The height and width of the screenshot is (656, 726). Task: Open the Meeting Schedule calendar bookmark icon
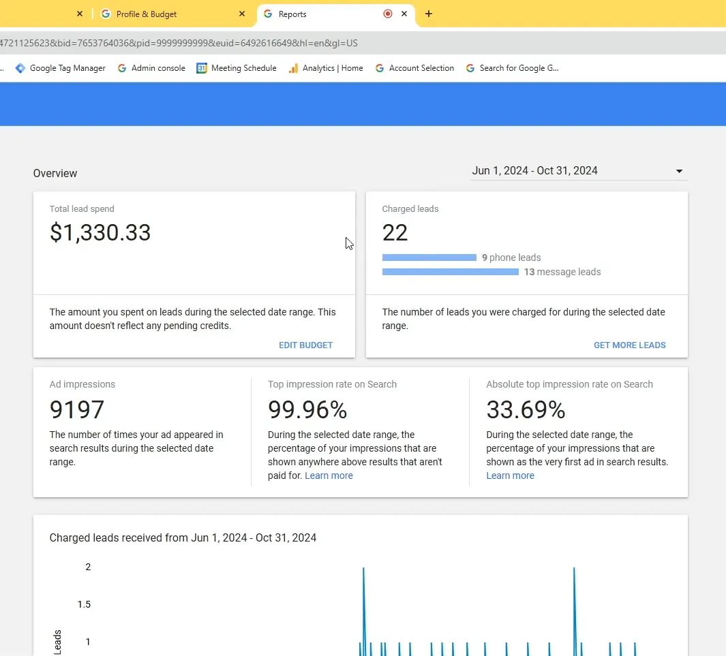click(201, 68)
